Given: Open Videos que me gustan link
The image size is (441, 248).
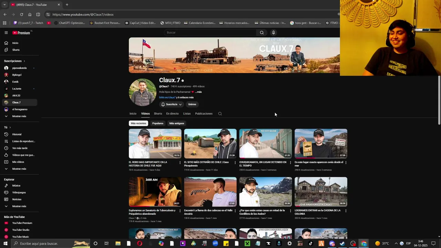Looking at the screenshot, I should coord(19,155).
